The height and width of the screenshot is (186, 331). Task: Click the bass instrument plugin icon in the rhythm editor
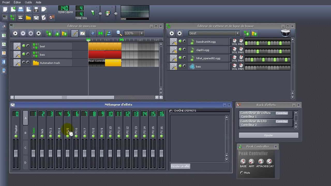(192, 67)
